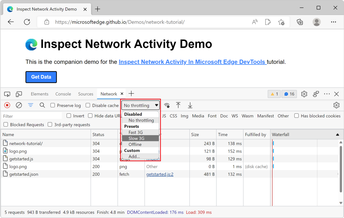Close the Network tool tab
The height and width of the screenshot is (218, 344).
click(x=122, y=94)
